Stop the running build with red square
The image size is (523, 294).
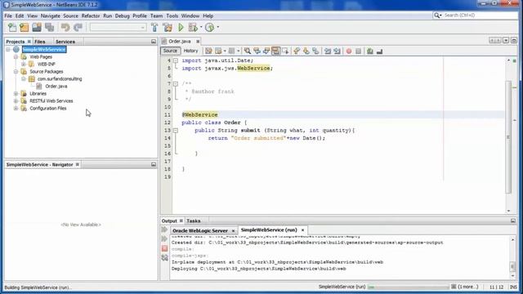[x=164, y=248]
